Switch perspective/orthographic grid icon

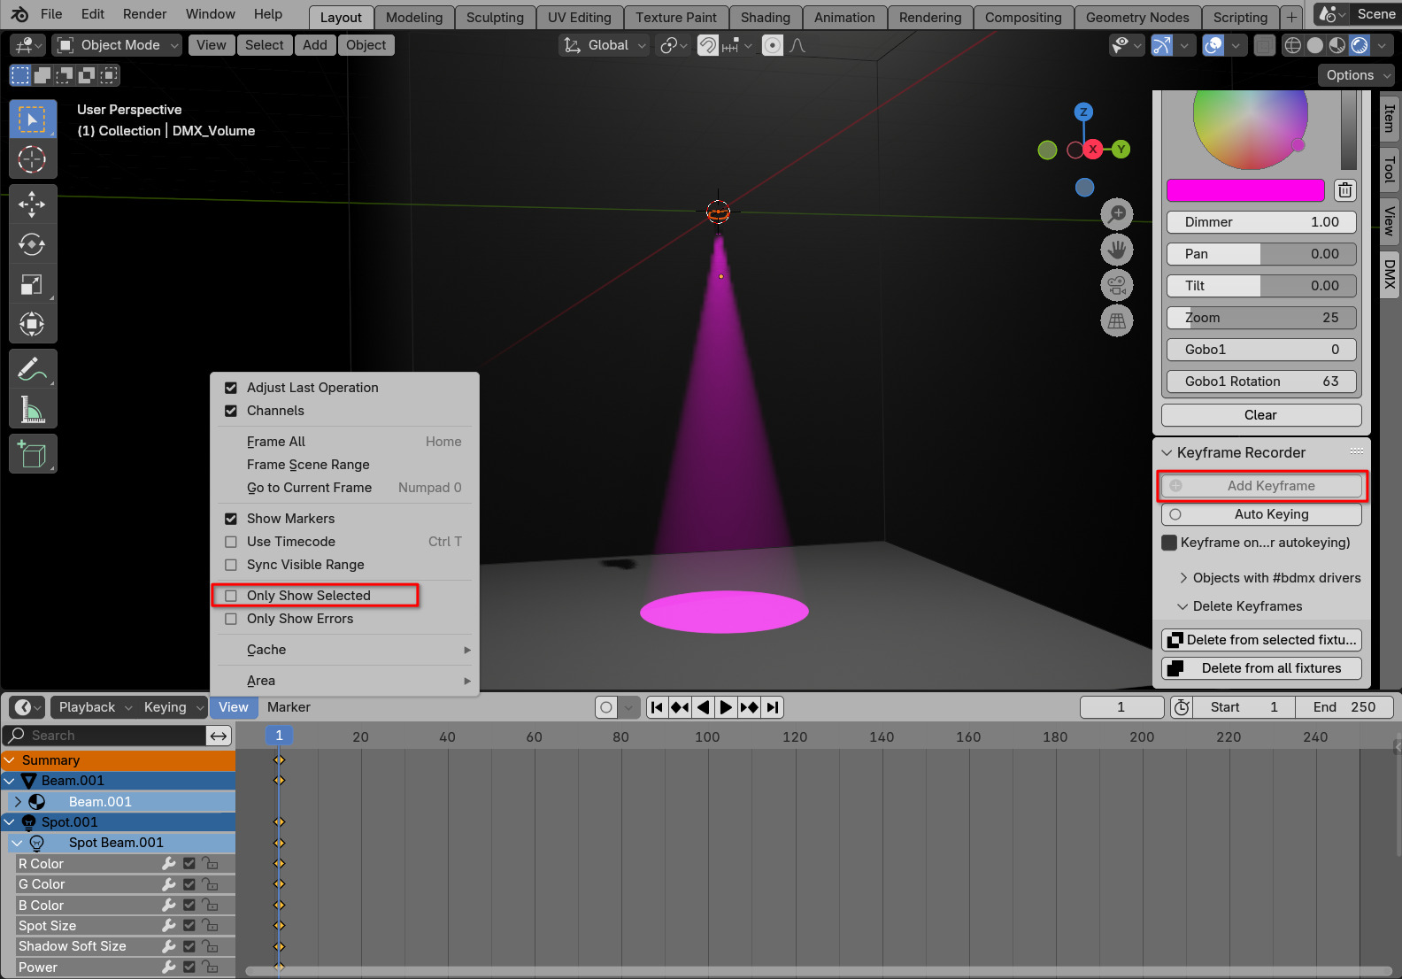point(1117,320)
